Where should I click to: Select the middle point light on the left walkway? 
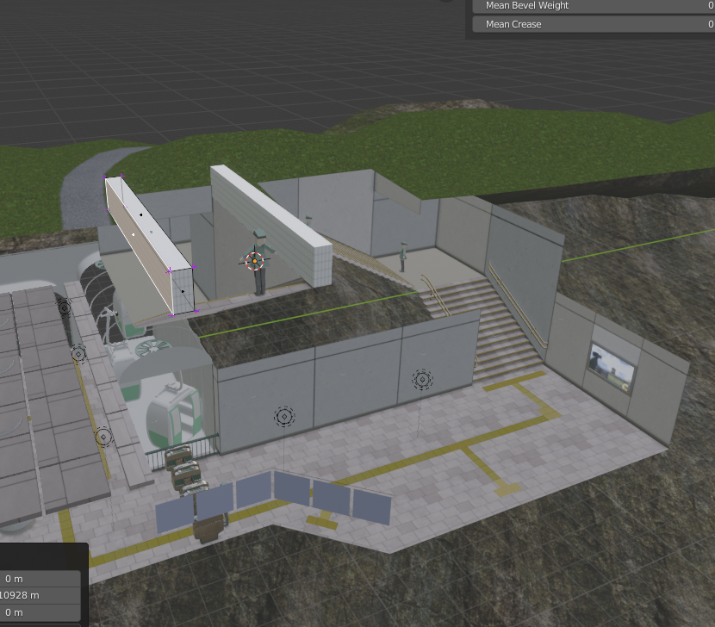click(x=78, y=353)
